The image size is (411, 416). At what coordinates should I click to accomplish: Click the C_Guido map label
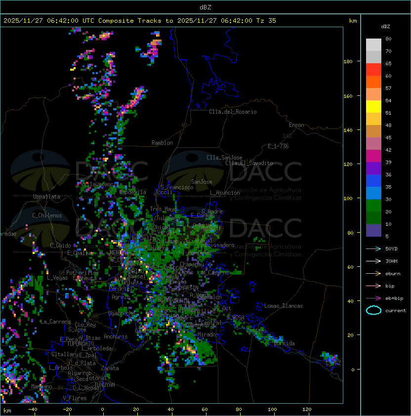60,246
